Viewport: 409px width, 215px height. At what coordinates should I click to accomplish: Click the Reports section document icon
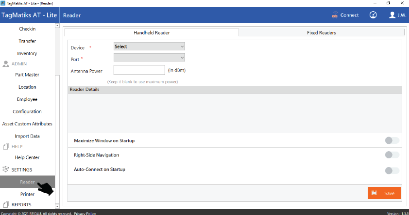pyautogui.click(x=6, y=204)
